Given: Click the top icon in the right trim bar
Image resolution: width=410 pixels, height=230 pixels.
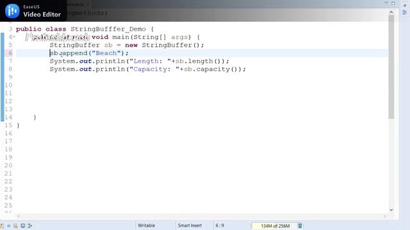Looking at the screenshot, I should point(405,5).
